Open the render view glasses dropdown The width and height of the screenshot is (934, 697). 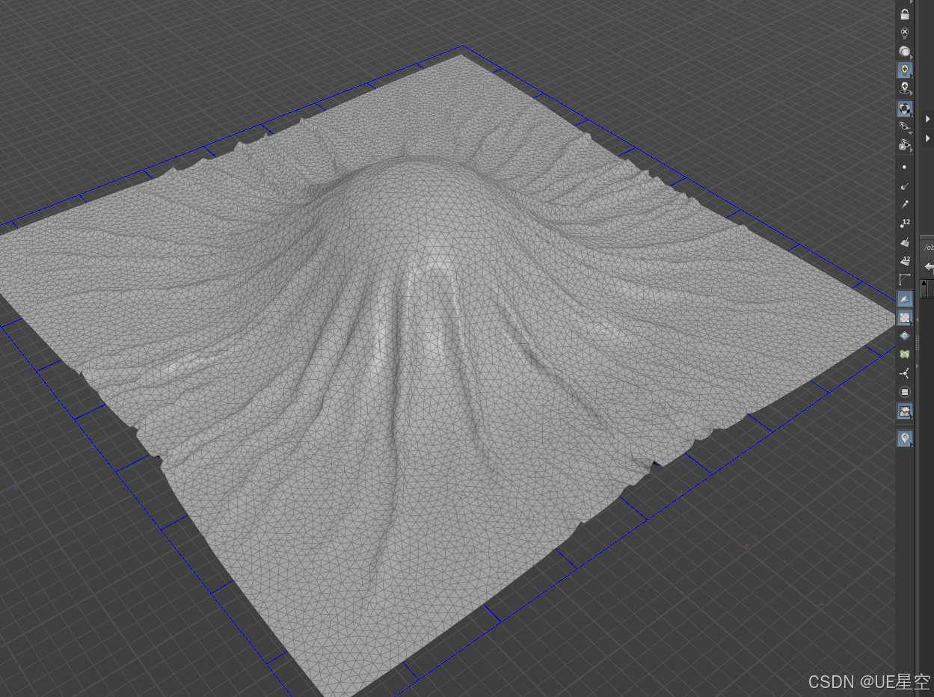[905, 144]
